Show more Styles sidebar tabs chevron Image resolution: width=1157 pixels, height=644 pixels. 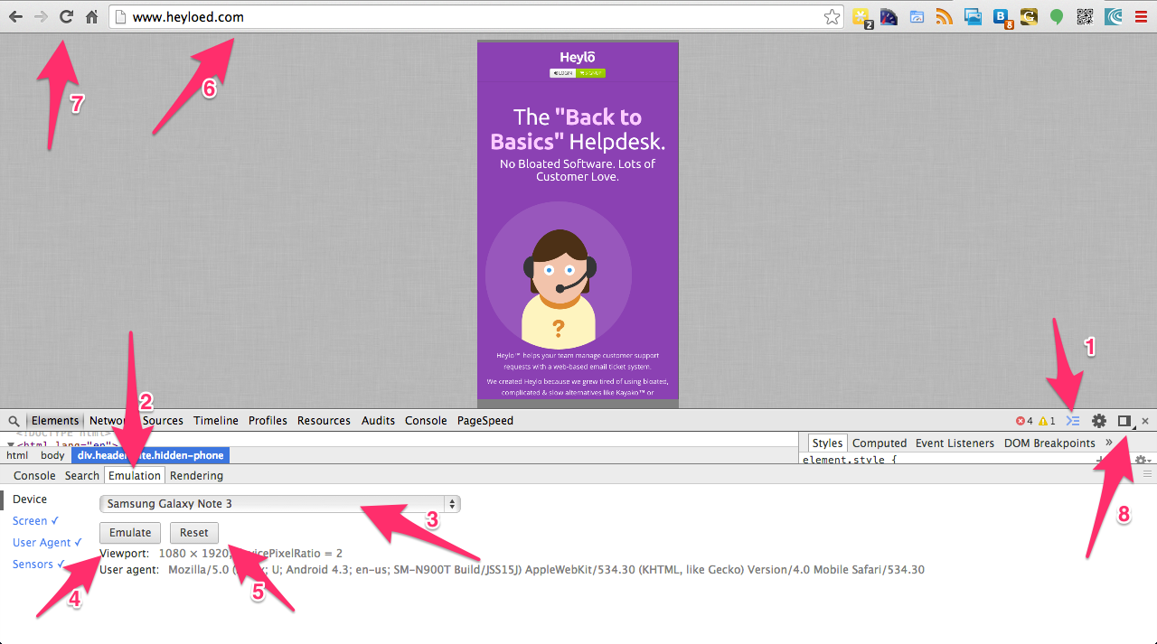(x=1108, y=443)
